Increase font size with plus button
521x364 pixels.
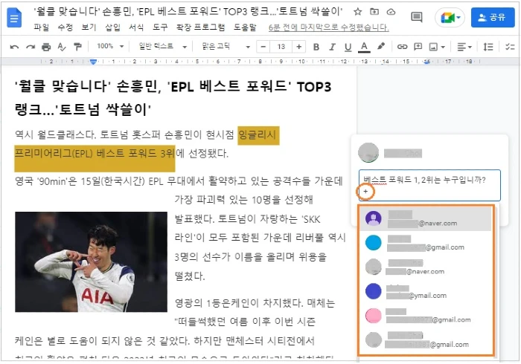298,47
